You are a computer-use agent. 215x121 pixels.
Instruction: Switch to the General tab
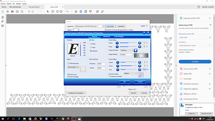94,37
